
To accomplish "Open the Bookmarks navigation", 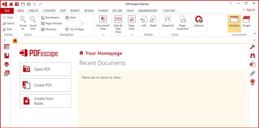I will point(50,18).
